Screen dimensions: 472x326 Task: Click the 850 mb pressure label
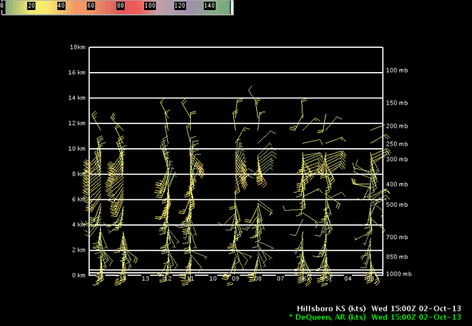click(x=396, y=257)
